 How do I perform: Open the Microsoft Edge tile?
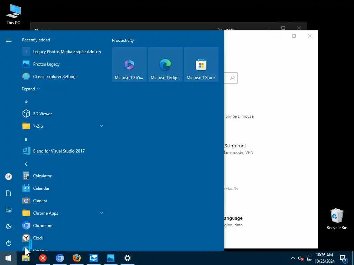coord(165,65)
